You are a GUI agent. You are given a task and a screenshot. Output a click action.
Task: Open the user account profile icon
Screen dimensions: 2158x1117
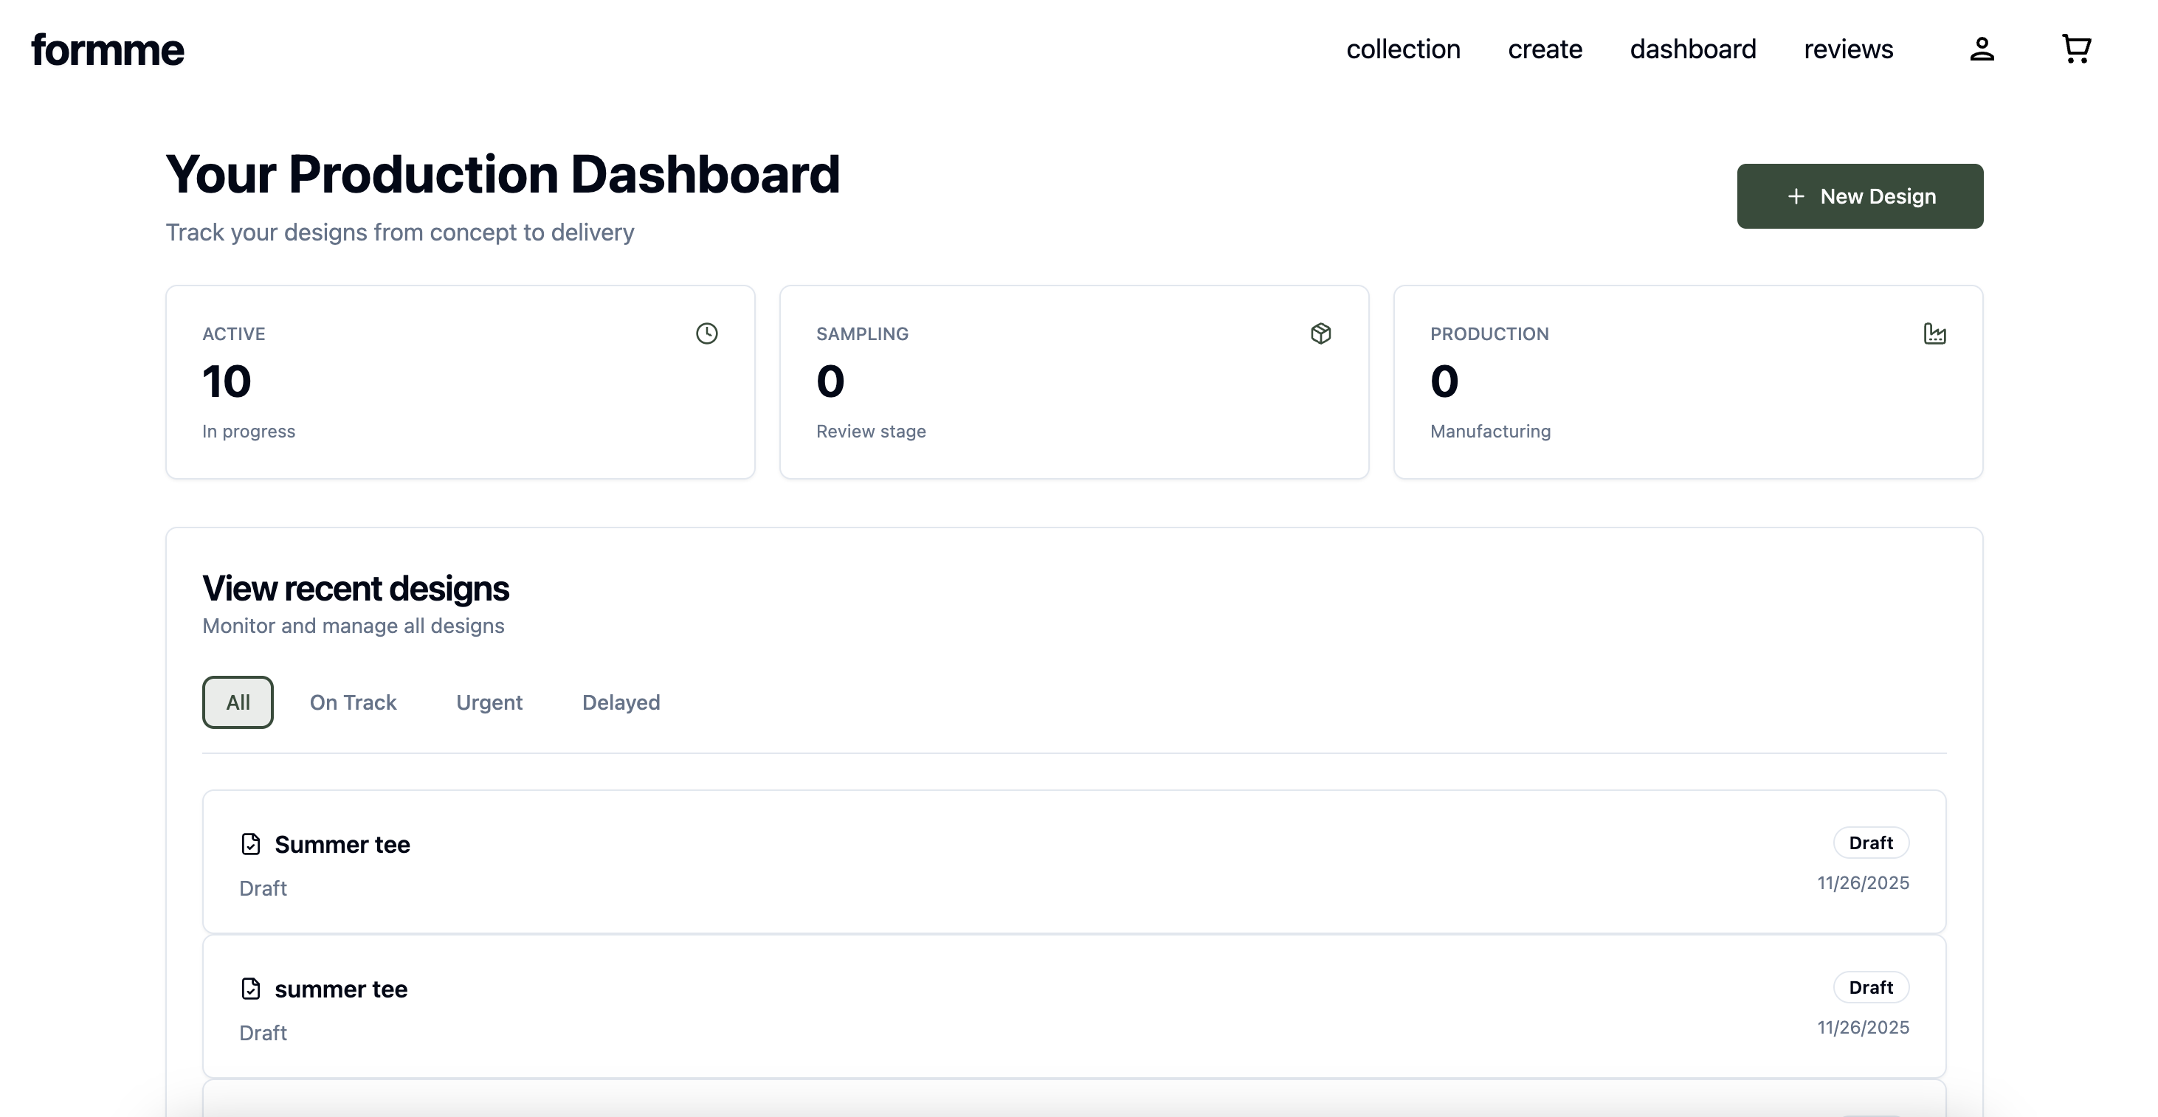point(1981,49)
